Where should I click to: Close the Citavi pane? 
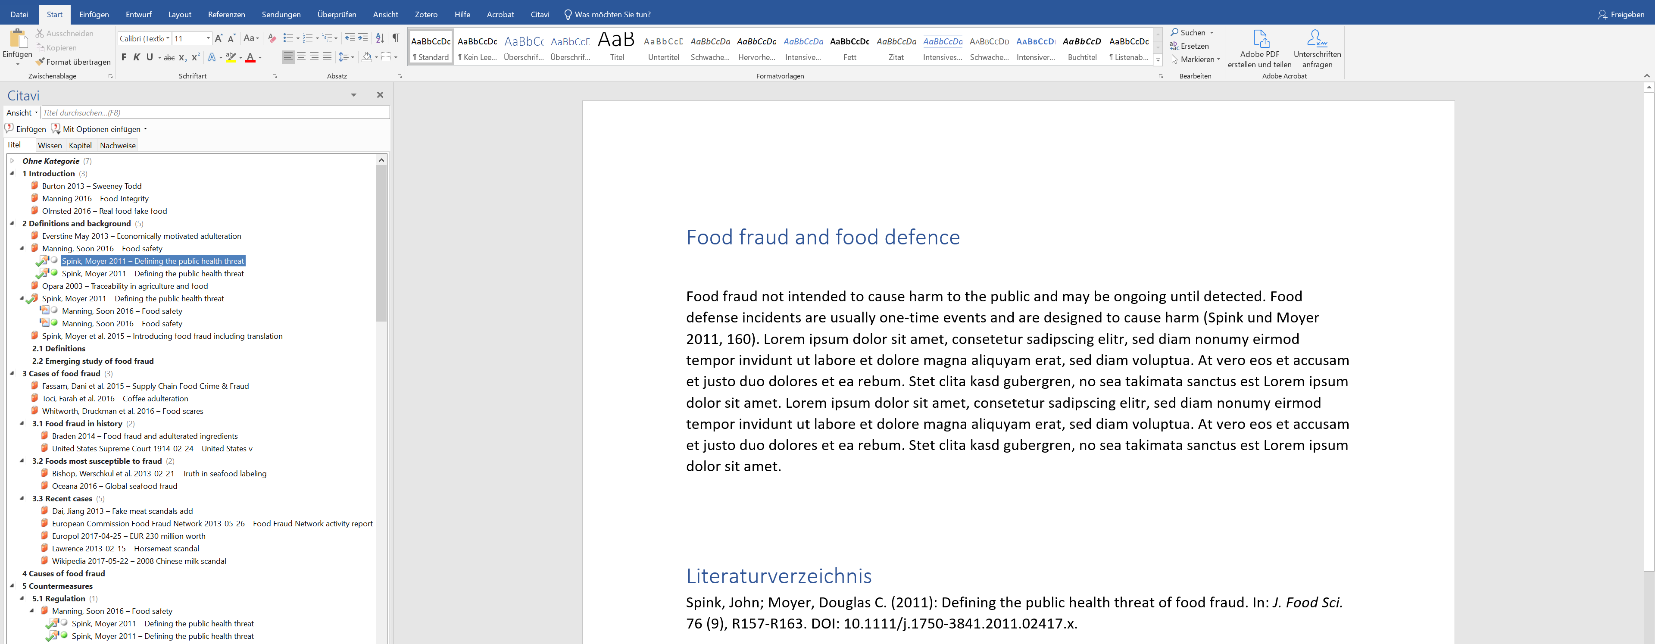(x=380, y=95)
